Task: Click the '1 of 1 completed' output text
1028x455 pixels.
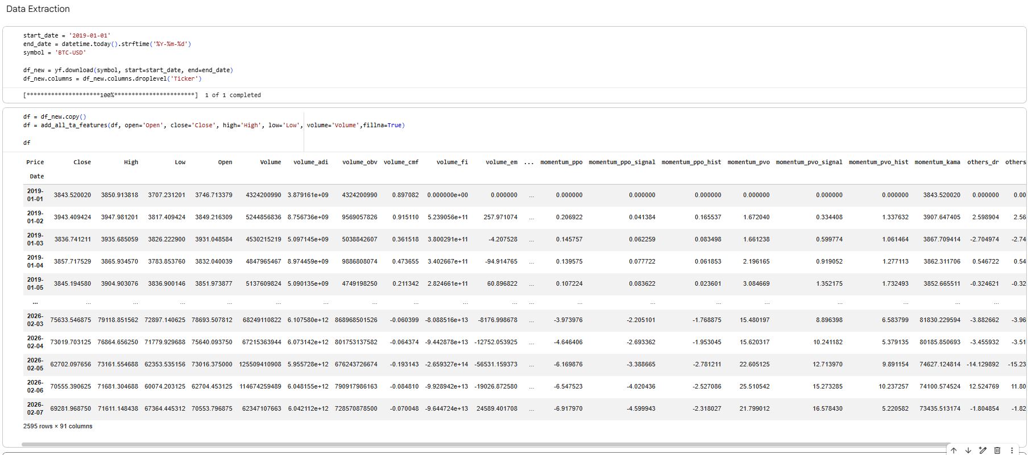Action: coord(233,95)
